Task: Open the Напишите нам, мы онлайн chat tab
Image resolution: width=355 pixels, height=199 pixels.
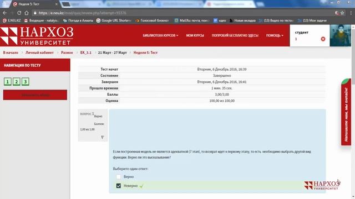Action: 346,112
